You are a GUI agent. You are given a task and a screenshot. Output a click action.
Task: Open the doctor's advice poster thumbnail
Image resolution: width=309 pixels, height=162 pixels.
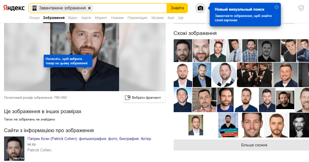point(228,125)
